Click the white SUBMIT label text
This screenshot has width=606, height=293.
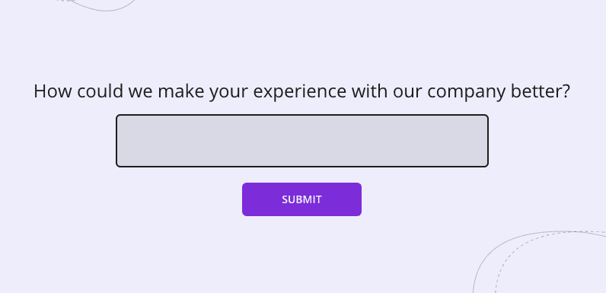pyautogui.click(x=301, y=199)
